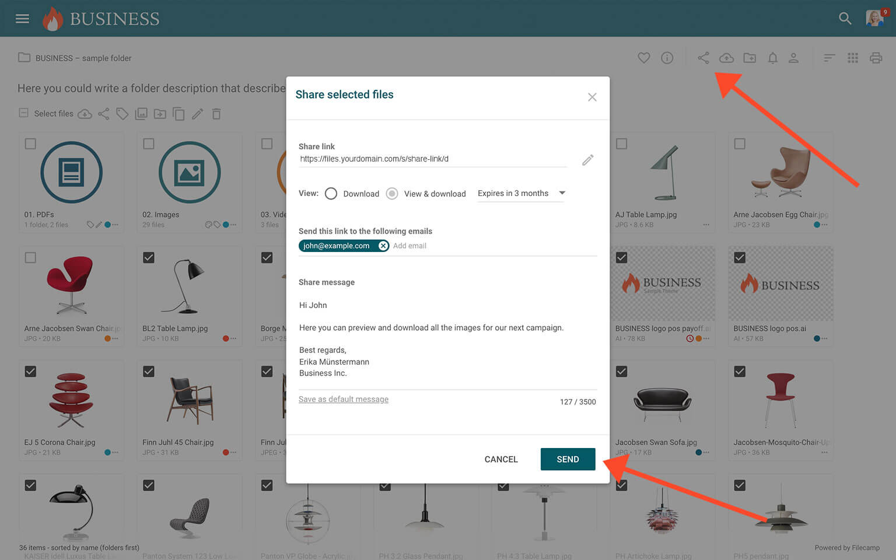Check the 01. PDFs folder checkbox

30,143
